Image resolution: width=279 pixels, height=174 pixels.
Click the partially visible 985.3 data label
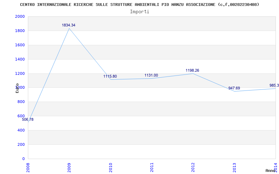click(274, 85)
